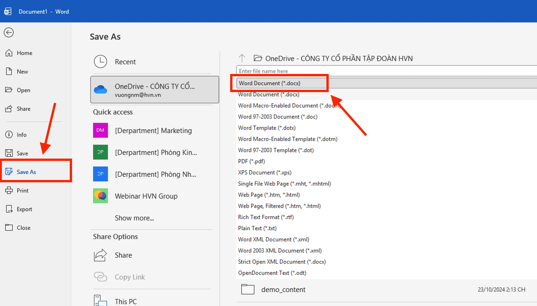537x306 pixels.
Task: Click the green DP Phòng Kin icon
Action: [100, 152]
